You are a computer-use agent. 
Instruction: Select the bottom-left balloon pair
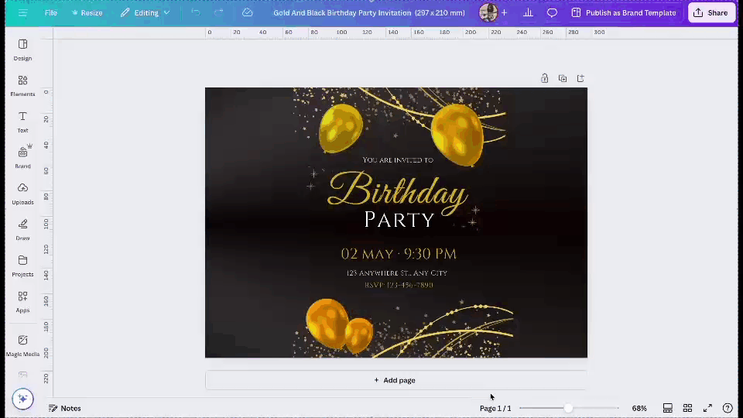coord(339,326)
